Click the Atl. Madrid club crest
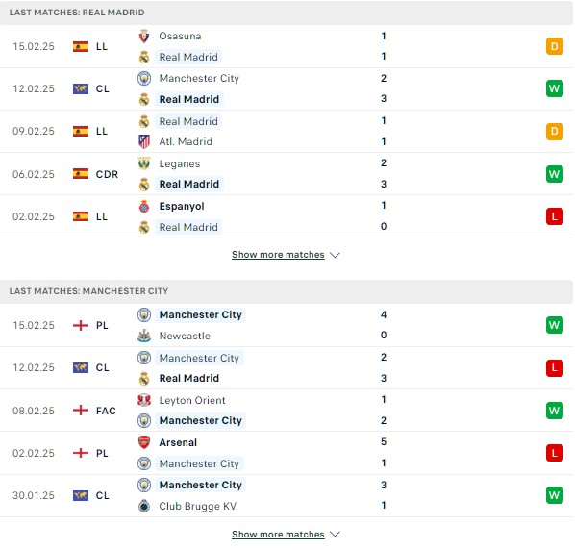The width and height of the screenshot is (575, 550). [x=144, y=141]
